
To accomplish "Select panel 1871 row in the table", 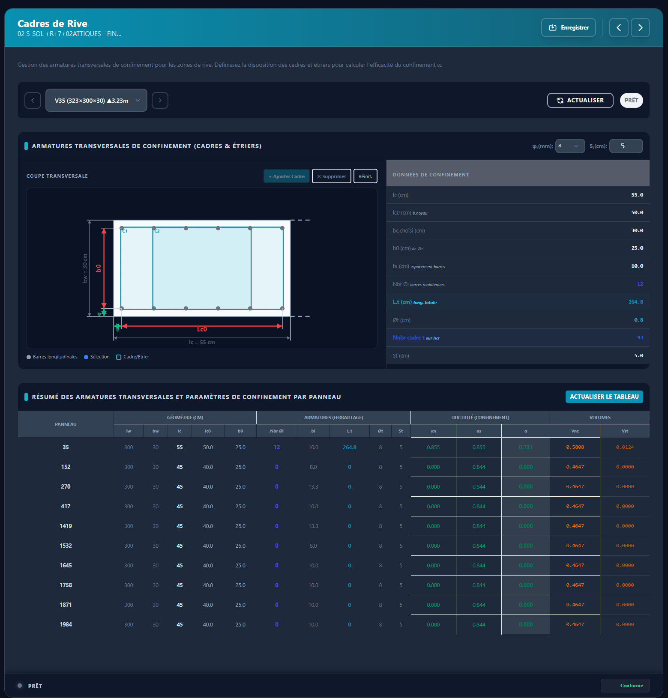I will coord(333,605).
